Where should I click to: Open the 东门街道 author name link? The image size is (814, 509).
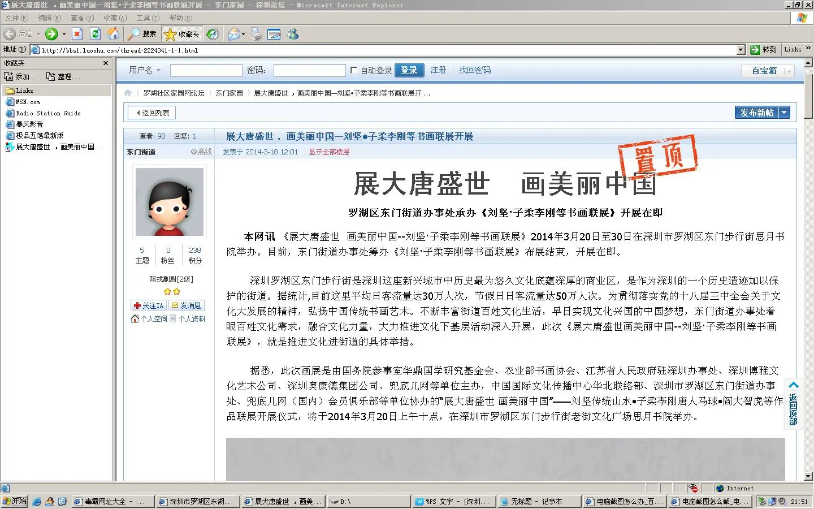tap(141, 152)
